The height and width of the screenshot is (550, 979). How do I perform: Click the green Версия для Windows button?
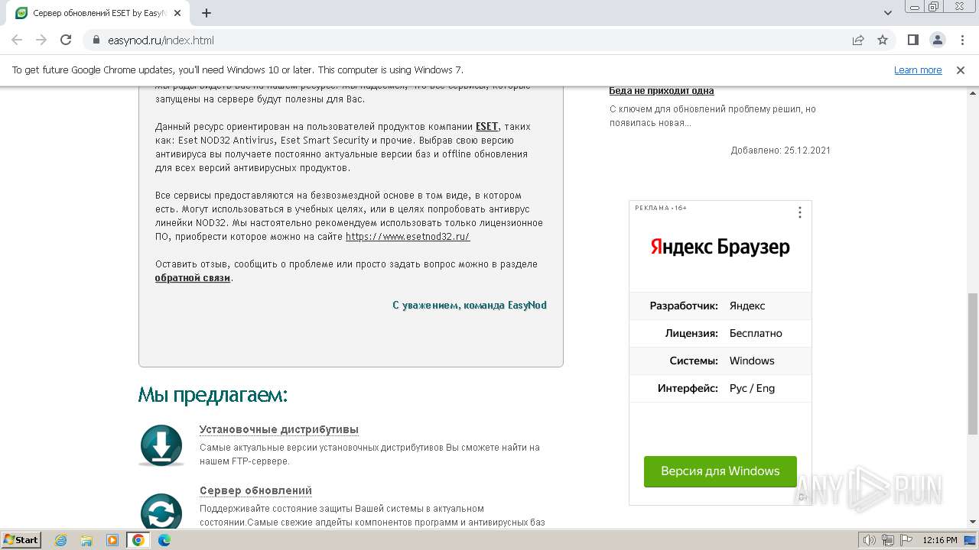click(720, 471)
